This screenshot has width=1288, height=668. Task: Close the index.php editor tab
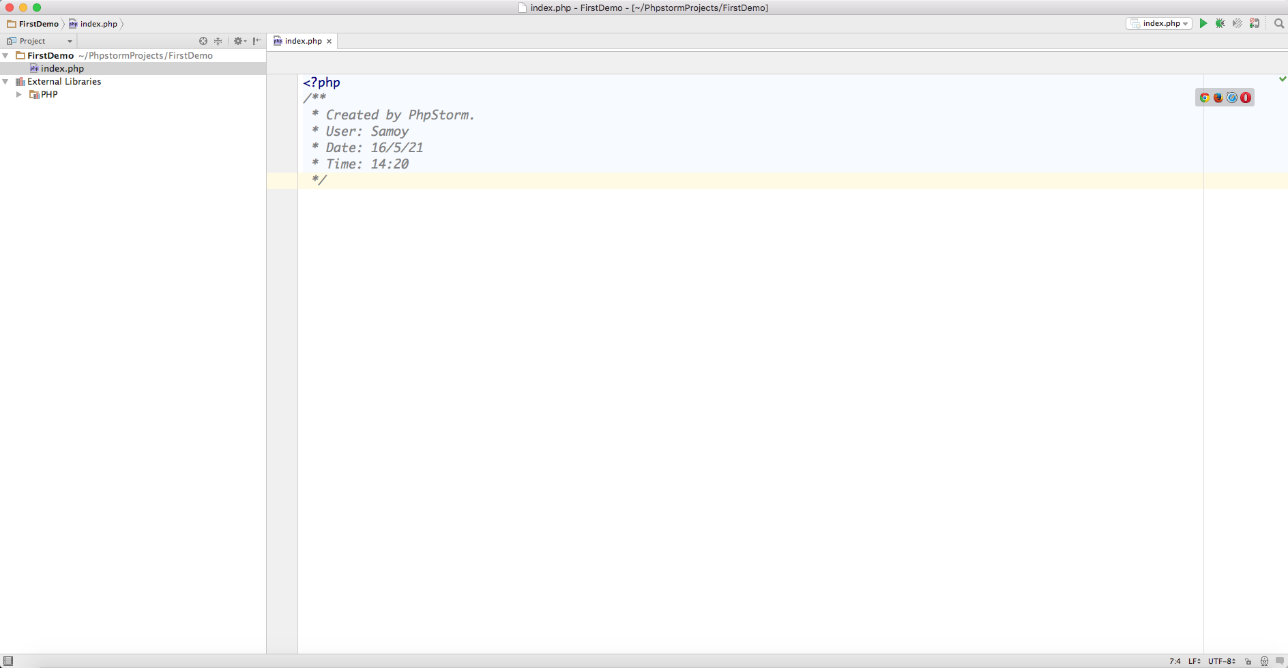tap(329, 42)
